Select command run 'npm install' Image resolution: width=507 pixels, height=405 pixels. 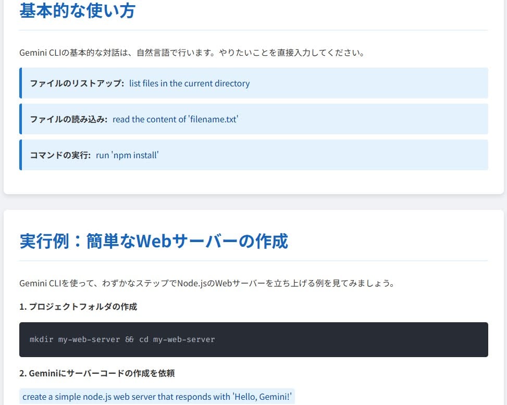[127, 155]
